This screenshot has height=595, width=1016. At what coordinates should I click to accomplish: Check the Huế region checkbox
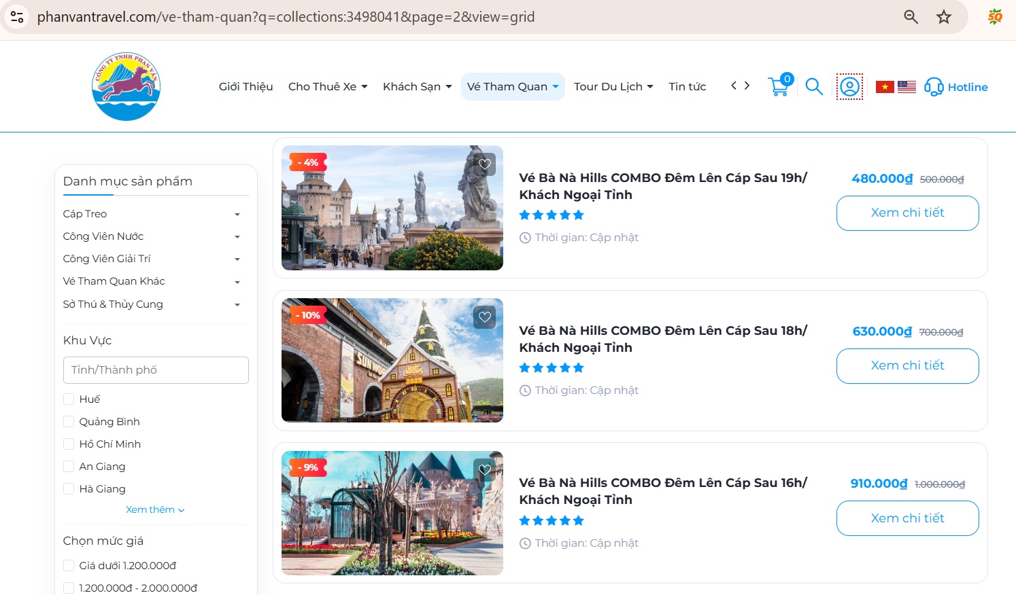69,399
